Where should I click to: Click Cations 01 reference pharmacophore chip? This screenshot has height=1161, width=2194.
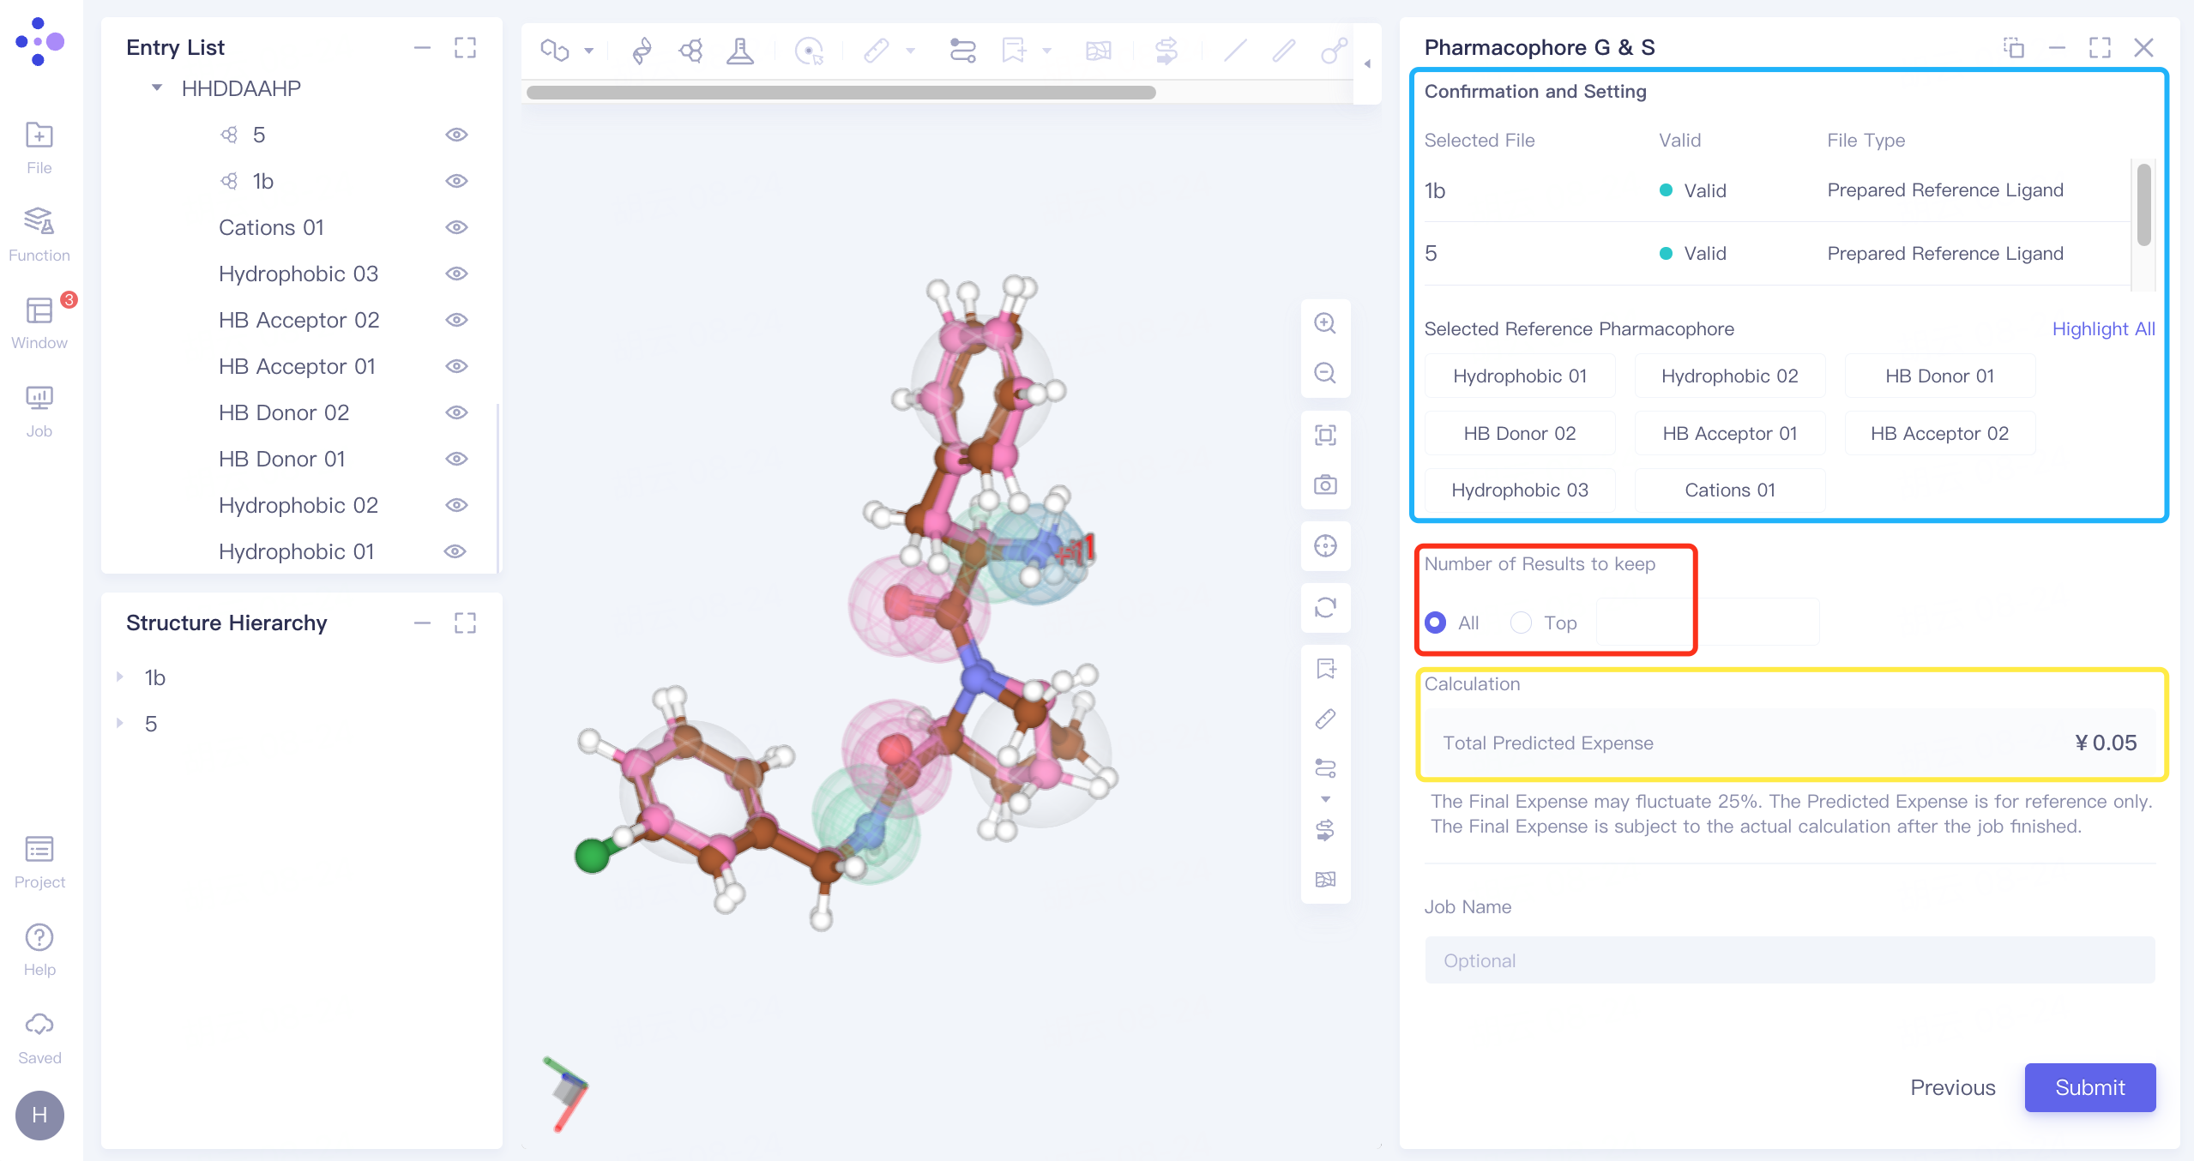(1730, 490)
